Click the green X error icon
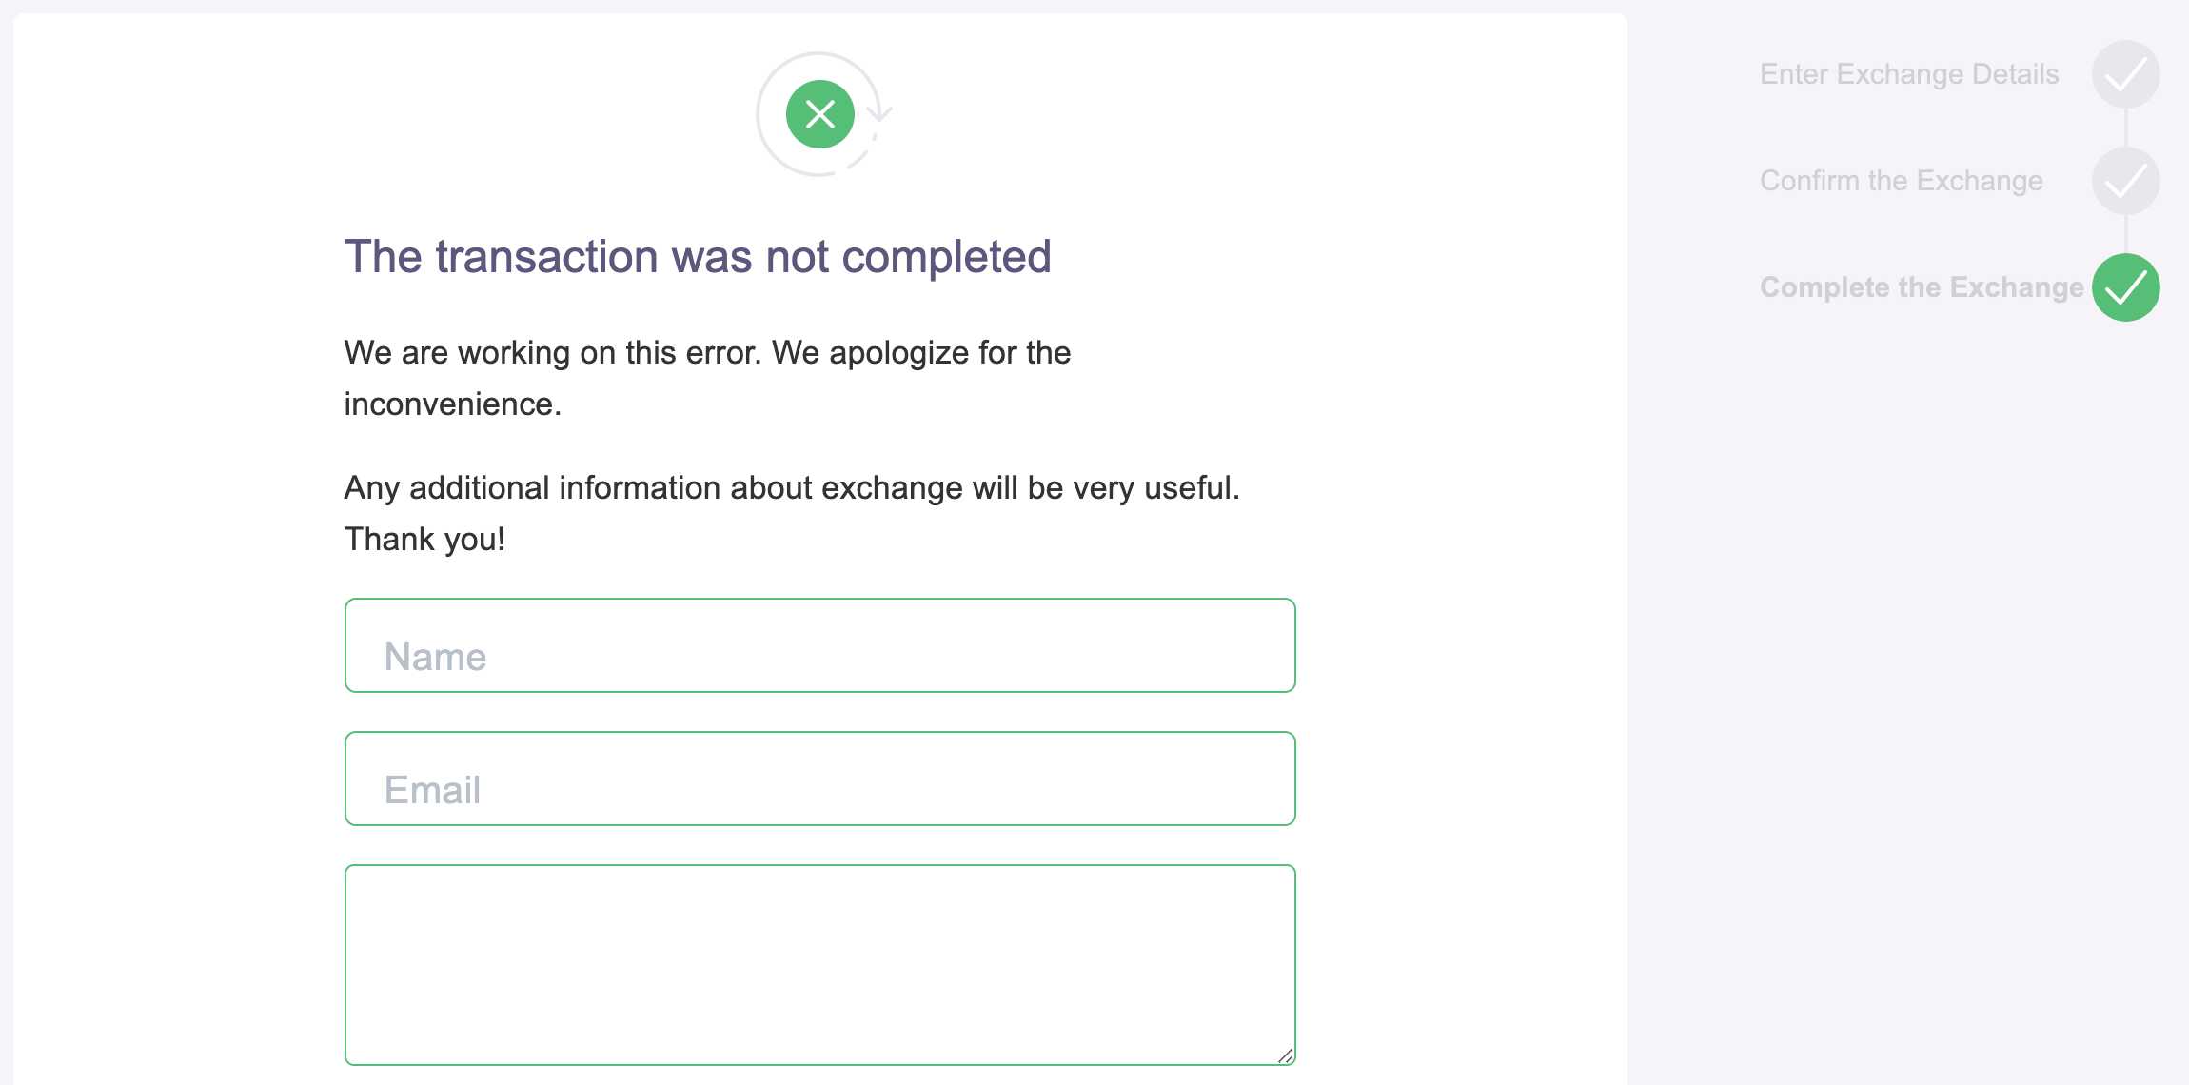This screenshot has width=2189, height=1085. (x=819, y=114)
